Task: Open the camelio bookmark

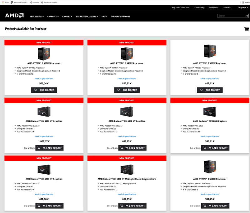Action: 35,2
